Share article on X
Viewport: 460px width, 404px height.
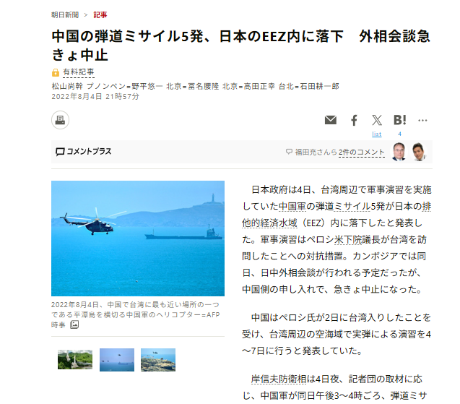377,120
